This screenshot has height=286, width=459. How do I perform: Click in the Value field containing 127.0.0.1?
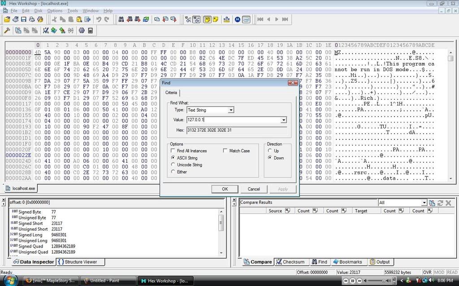pos(234,120)
